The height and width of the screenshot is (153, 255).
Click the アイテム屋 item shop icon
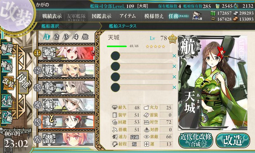coord(197,16)
